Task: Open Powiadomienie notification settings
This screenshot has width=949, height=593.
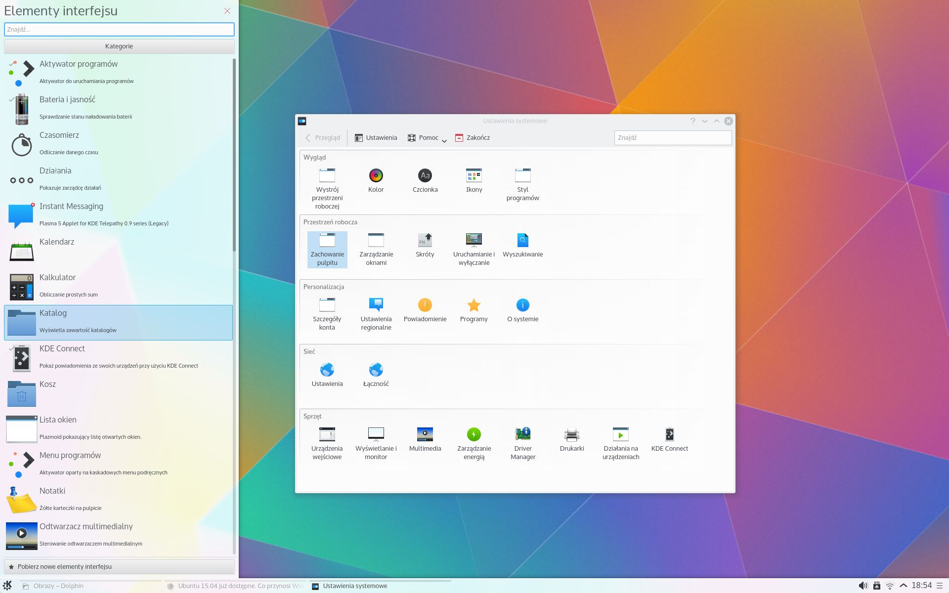Action: (x=425, y=310)
